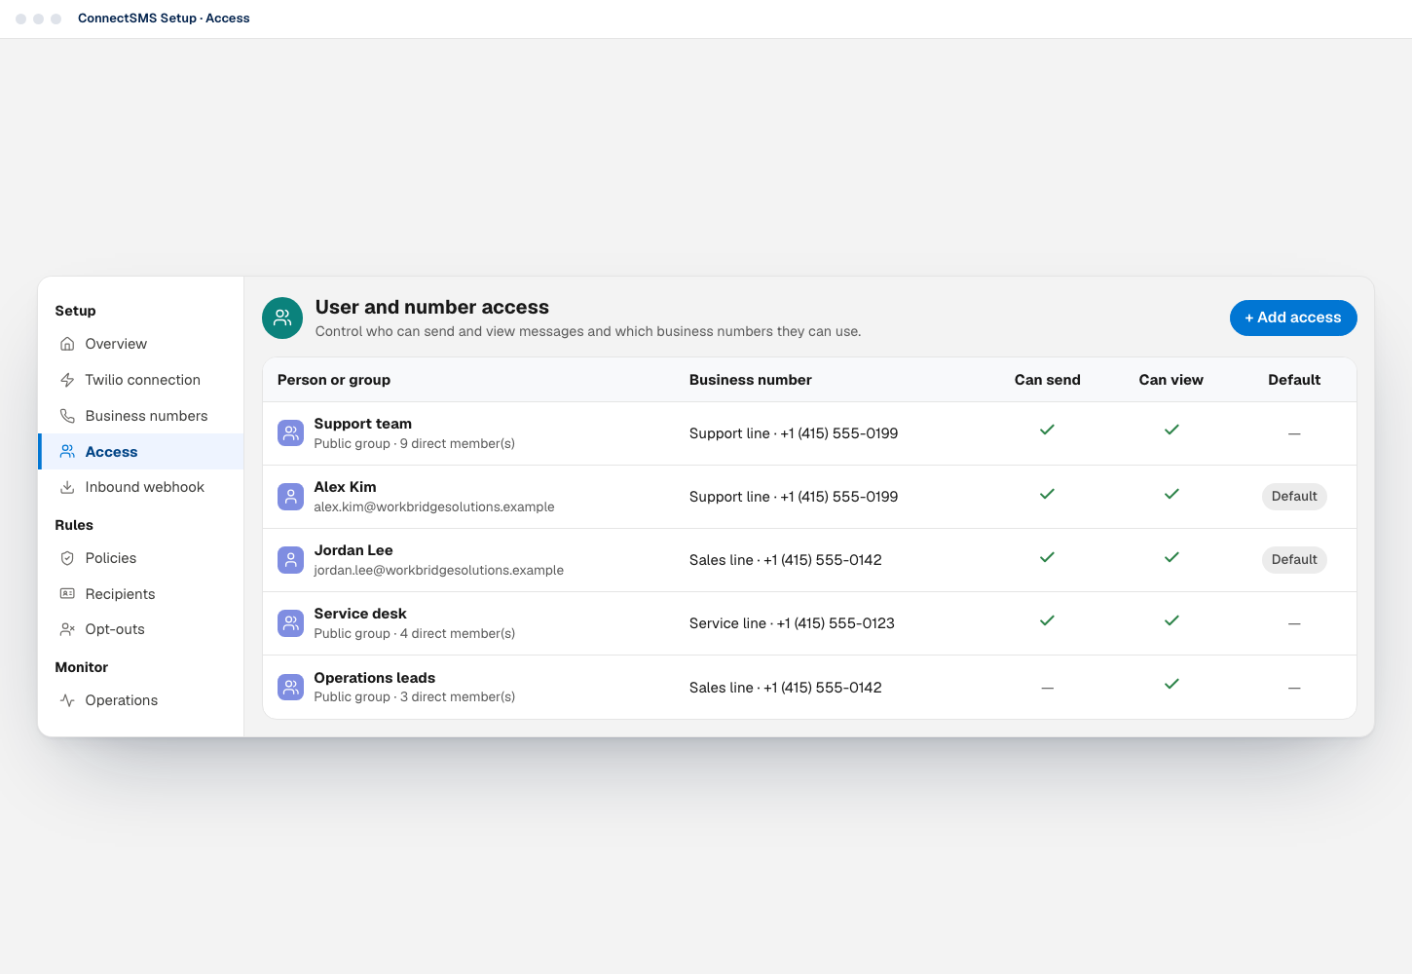1412x974 pixels.
Task: Click the Access people icon in sidebar
Action: (67, 452)
